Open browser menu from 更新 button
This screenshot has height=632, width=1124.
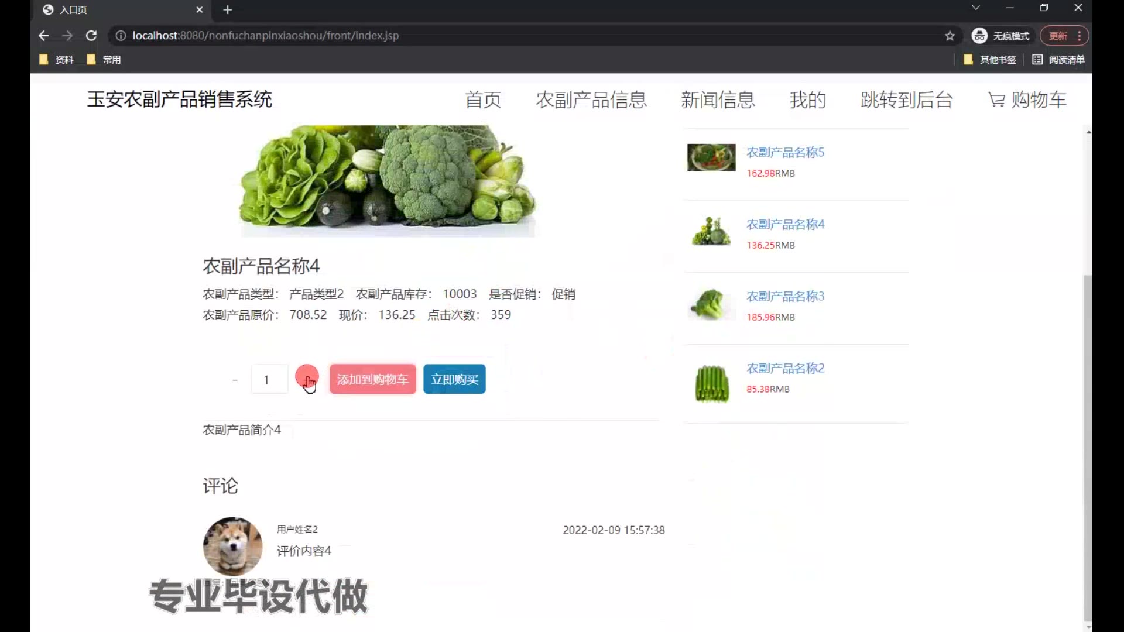pyautogui.click(x=1064, y=36)
